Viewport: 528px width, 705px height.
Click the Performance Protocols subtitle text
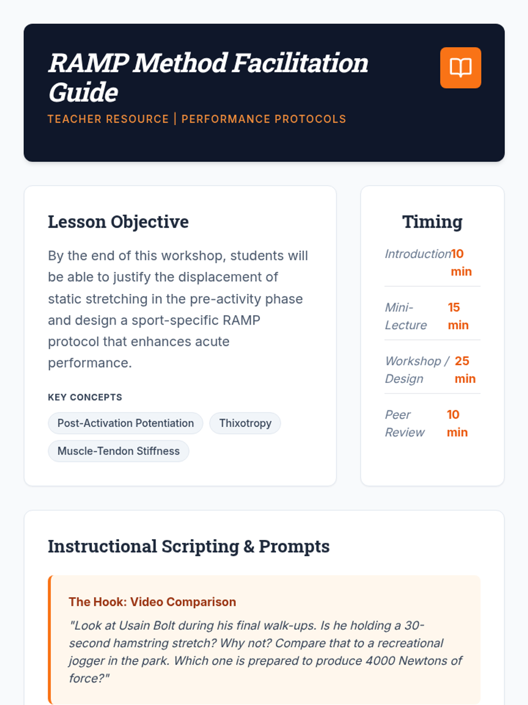(264, 119)
